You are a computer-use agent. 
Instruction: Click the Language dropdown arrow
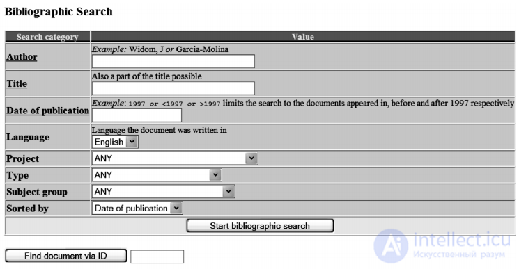tap(132, 142)
